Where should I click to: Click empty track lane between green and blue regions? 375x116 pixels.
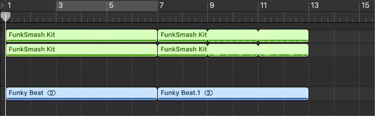pos(187,72)
